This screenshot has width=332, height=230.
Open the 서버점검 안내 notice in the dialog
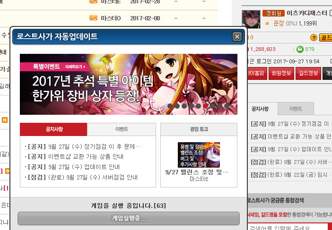[82, 177]
